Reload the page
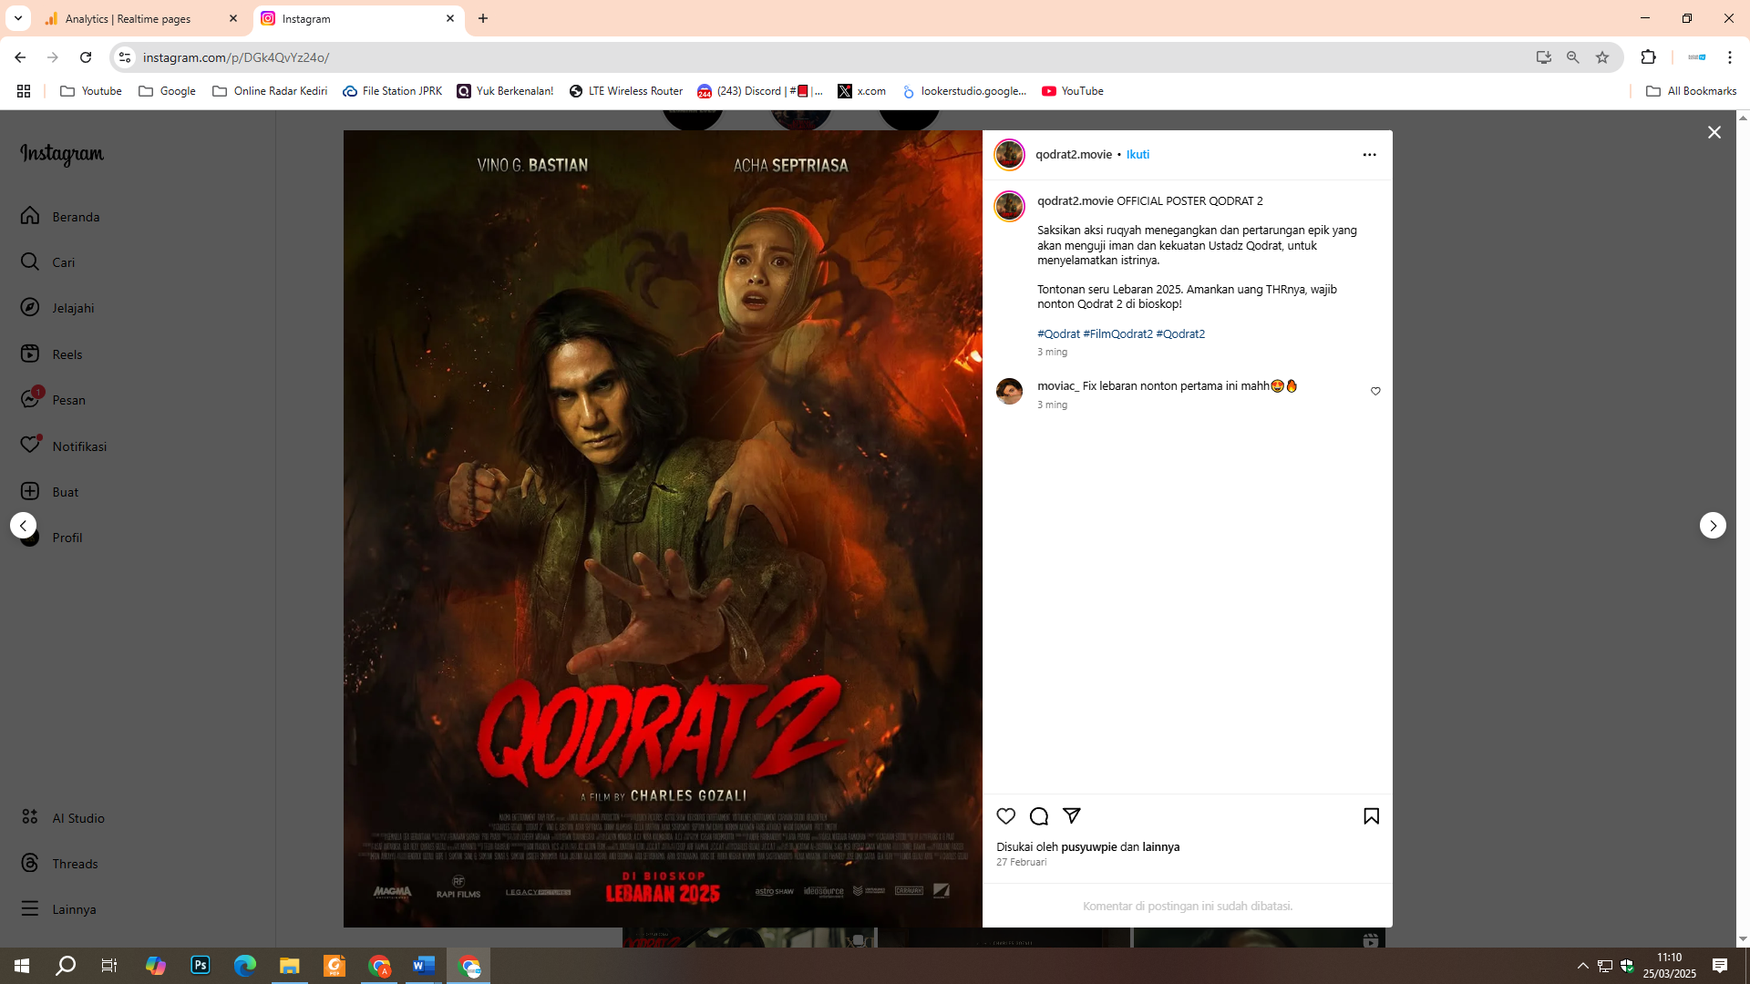The width and height of the screenshot is (1750, 984). [86, 57]
